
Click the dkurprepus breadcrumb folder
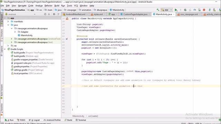point(102,10)
